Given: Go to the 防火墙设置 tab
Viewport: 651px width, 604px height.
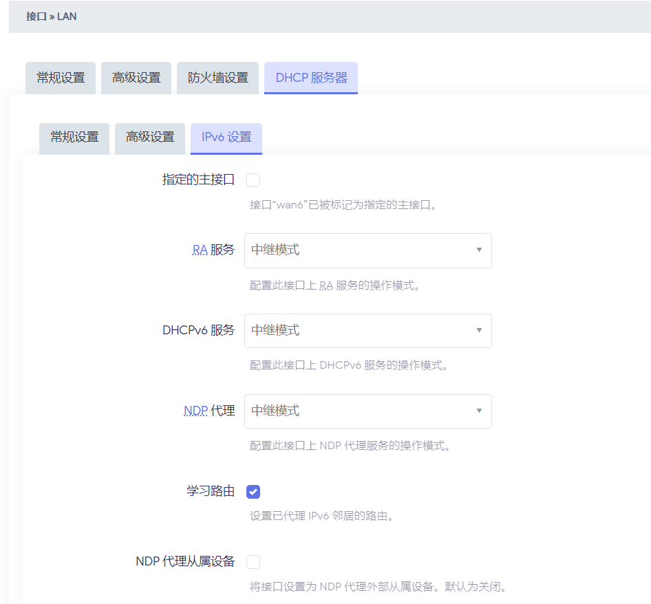Looking at the screenshot, I should pyautogui.click(x=218, y=78).
